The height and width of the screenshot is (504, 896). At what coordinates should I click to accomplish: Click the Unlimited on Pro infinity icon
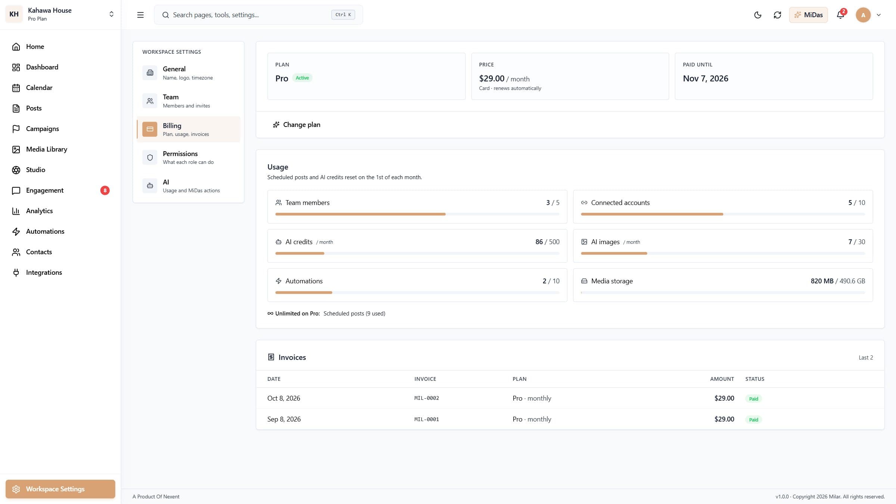pos(270,314)
